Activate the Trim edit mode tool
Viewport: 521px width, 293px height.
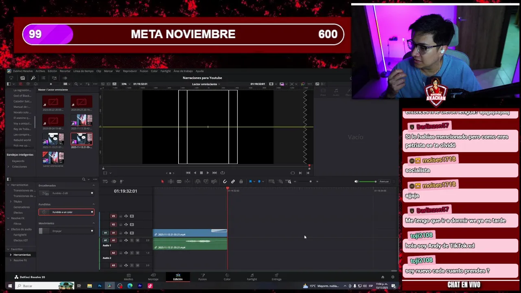[171, 181]
